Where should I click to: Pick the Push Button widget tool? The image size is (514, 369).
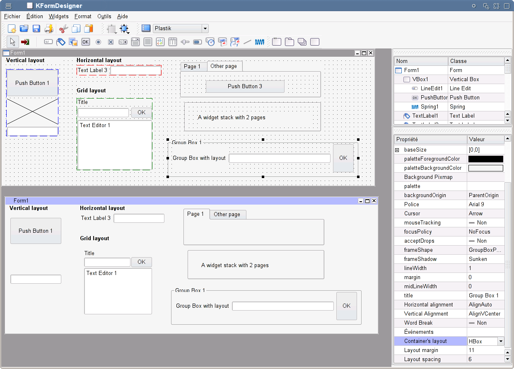tap(86, 42)
